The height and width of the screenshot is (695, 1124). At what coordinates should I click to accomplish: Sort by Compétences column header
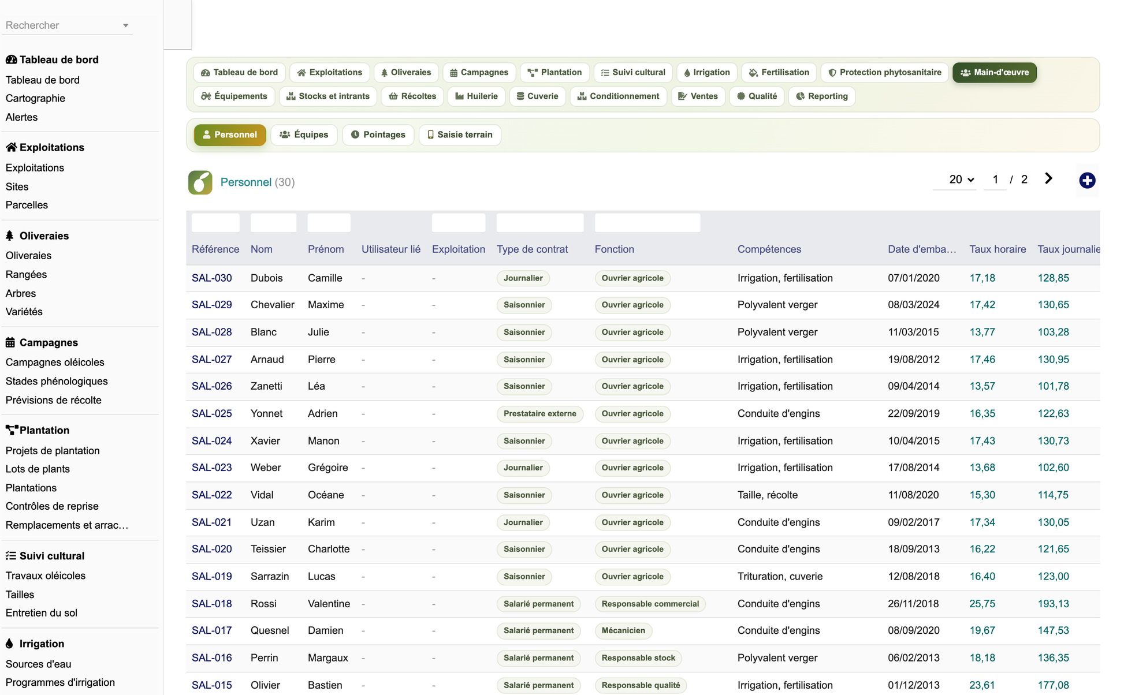(769, 249)
